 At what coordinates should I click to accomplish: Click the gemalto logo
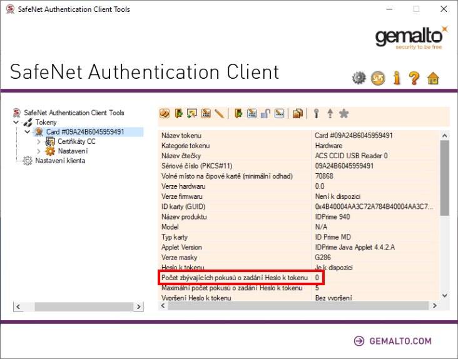pyautogui.click(x=411, y=38)
